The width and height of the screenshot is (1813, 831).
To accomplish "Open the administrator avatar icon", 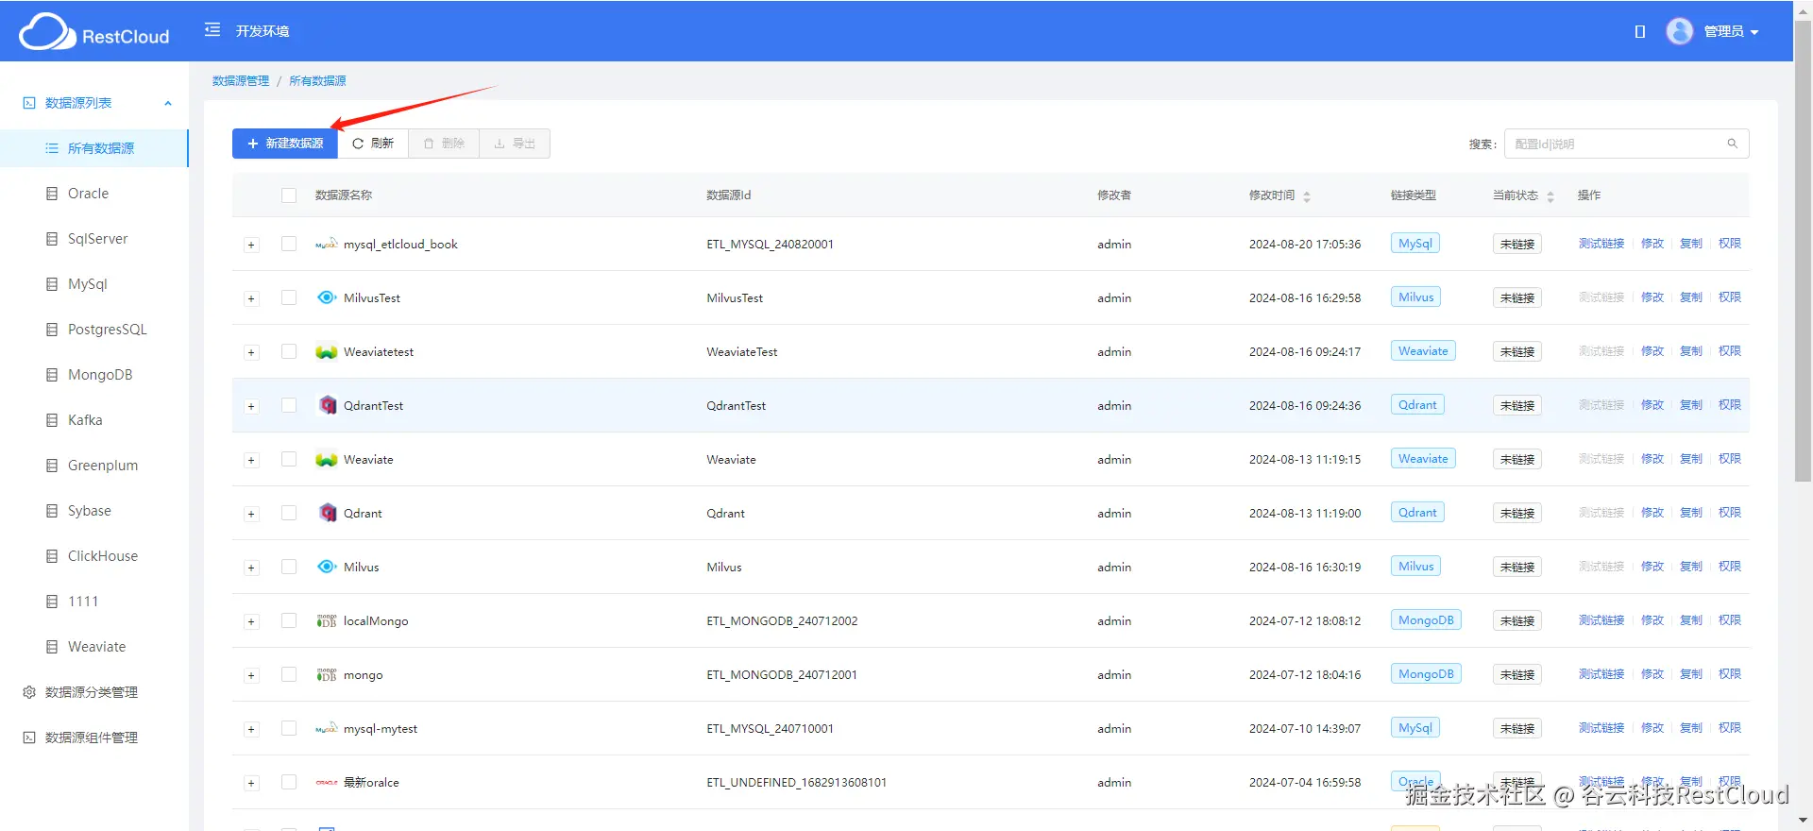I will (1679, 31).
